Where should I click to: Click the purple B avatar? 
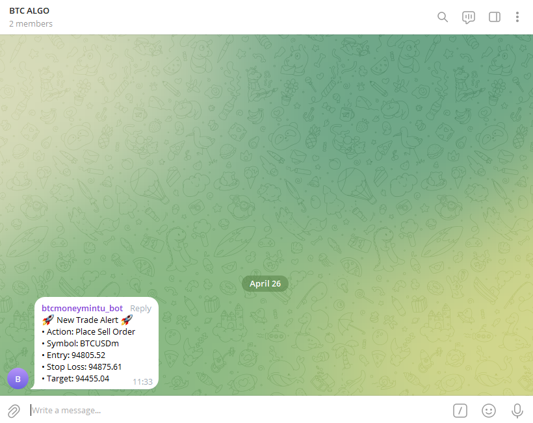tap(18, 379)
